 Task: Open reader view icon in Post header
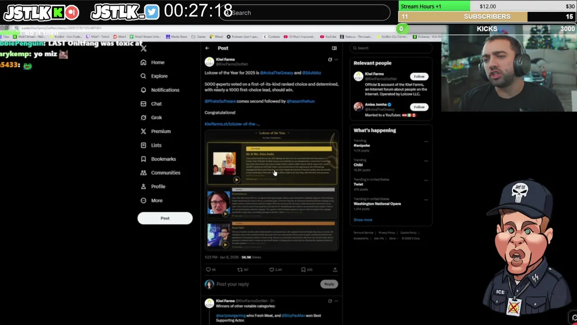click(334, 48)
